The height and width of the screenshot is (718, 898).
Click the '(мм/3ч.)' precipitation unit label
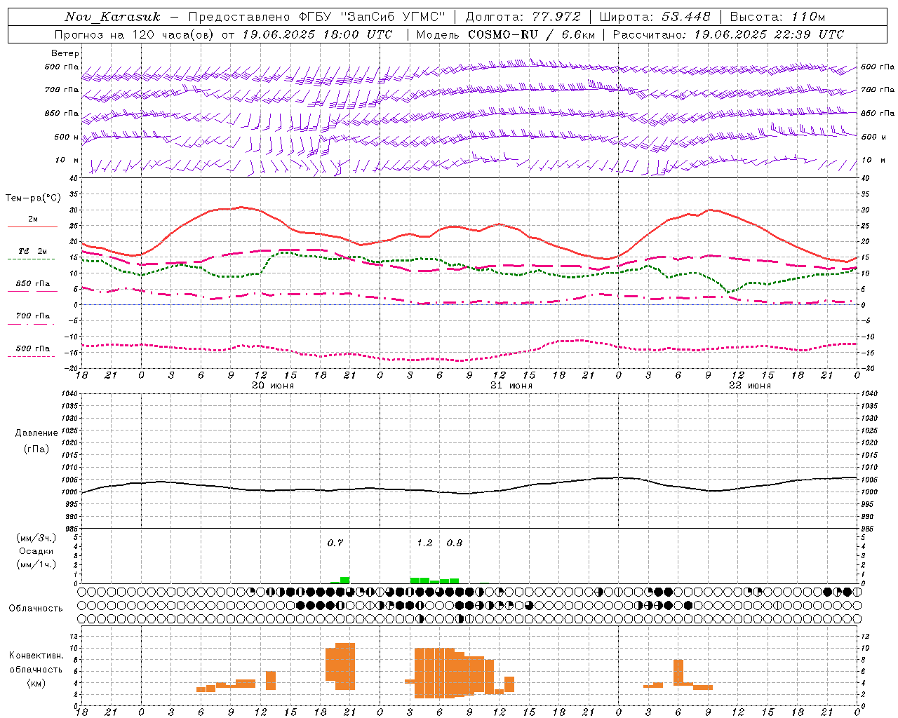(x=36, y=538)
